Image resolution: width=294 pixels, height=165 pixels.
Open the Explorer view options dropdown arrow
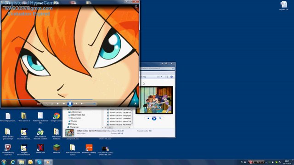click(x=162, y=77)
